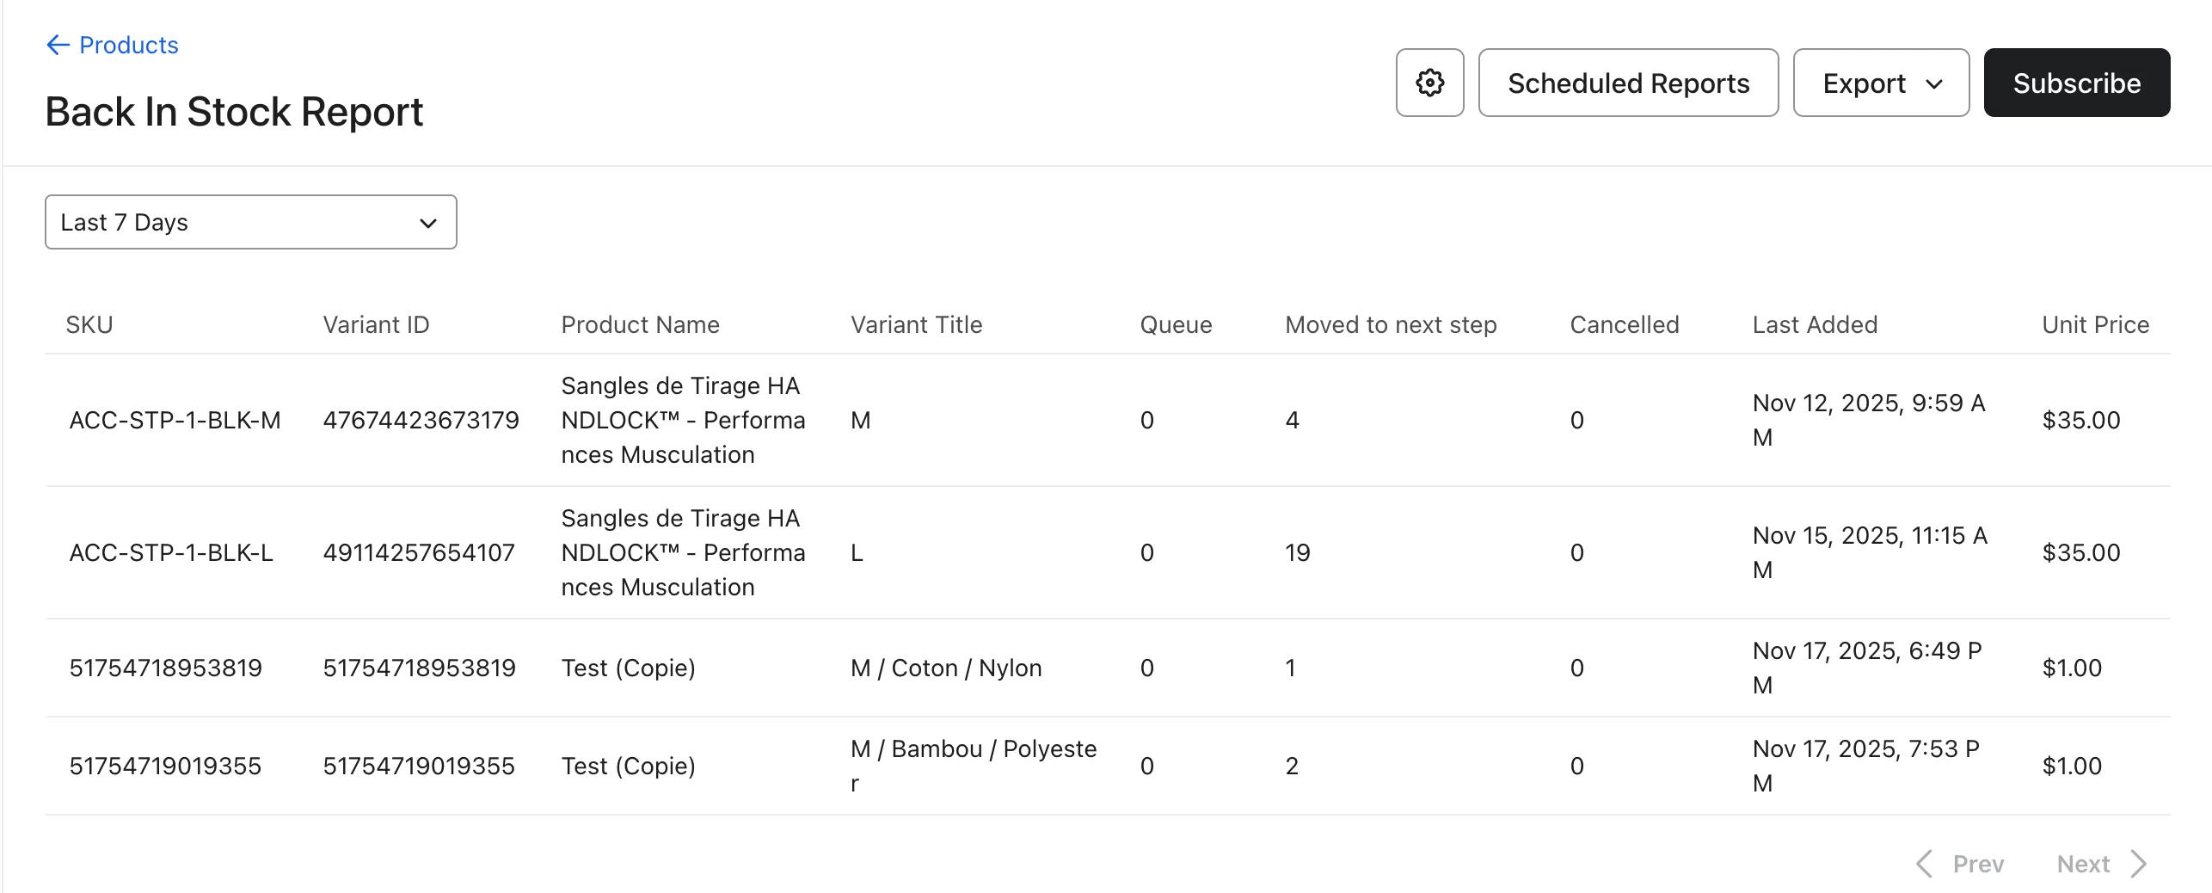Go back via the Products link
Image resolution: width=2212 pixels, height=893 pixels.
click(x=128, y=45)
